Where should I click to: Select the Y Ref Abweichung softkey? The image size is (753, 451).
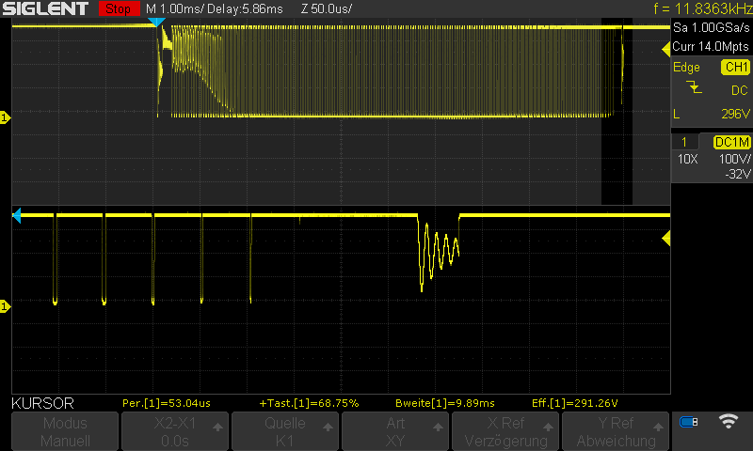pyautogui.click(x=616, y=431)
